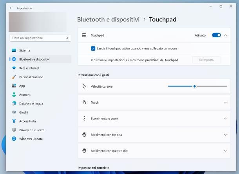Click the search magnifier icon

(x=67, y=38)
